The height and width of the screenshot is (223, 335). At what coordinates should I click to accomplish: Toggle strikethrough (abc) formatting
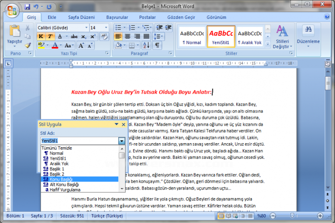[74, 37]
